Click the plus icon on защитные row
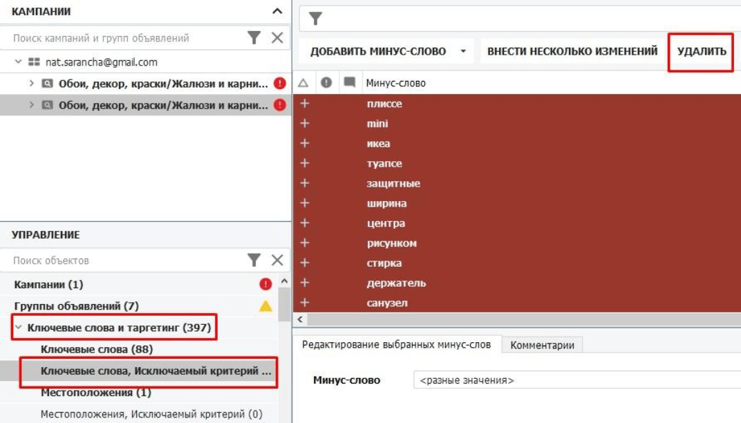Screen dimensions: 741x423 click(305, 183)
